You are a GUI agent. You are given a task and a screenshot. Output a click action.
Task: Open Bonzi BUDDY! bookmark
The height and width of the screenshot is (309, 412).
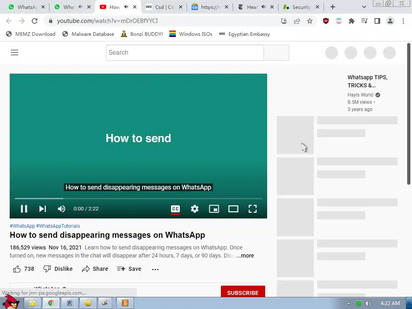click(142, 34)
